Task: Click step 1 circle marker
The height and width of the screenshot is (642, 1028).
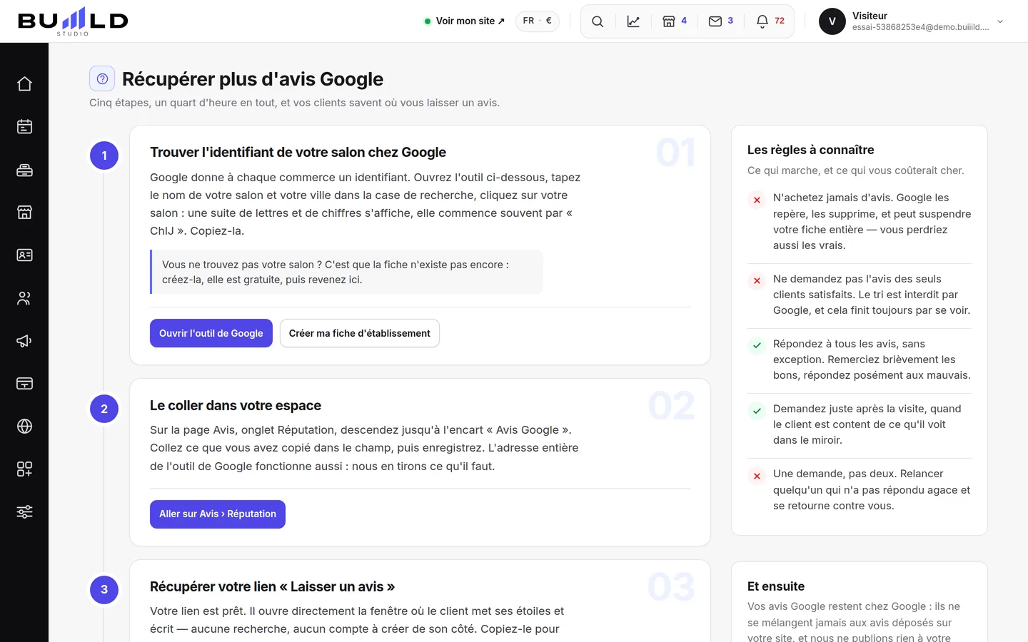Action: coord(104,156)
